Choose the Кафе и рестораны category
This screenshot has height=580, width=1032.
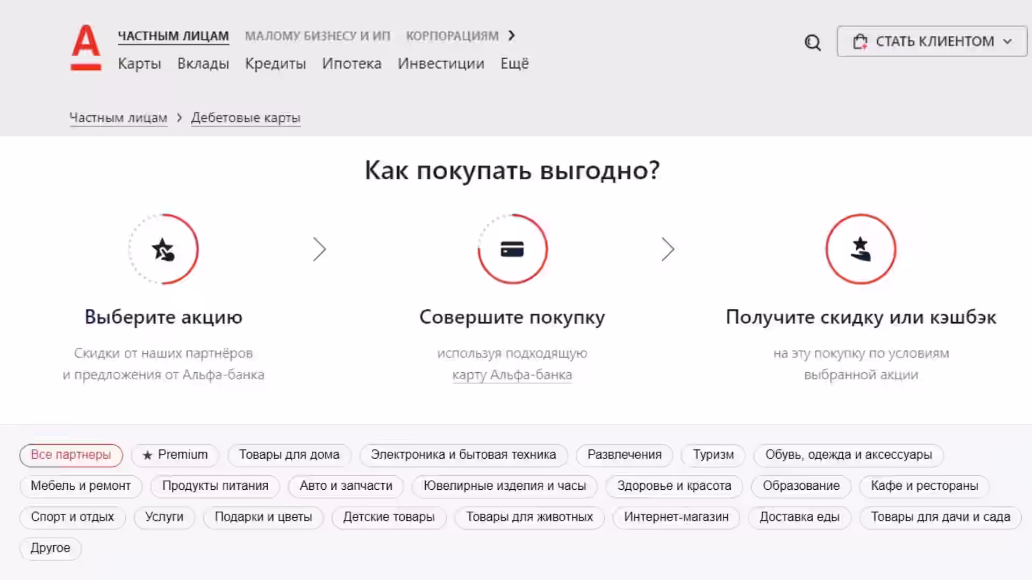pos(924,486)
